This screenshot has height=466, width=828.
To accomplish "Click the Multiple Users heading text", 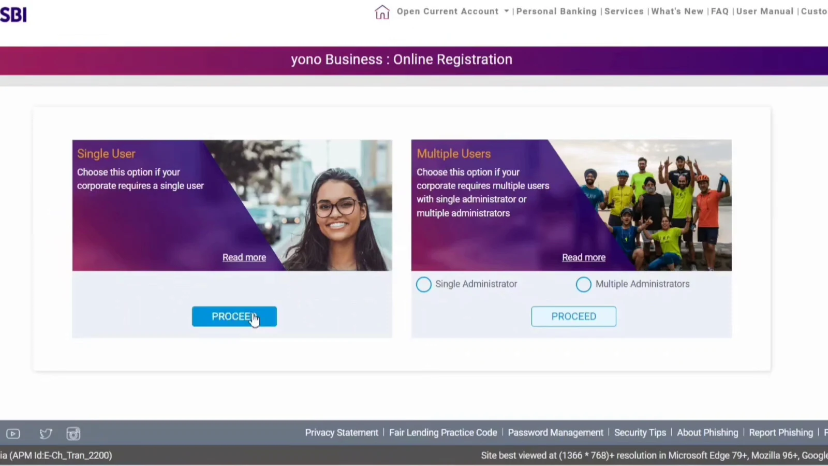I will 454,154.
